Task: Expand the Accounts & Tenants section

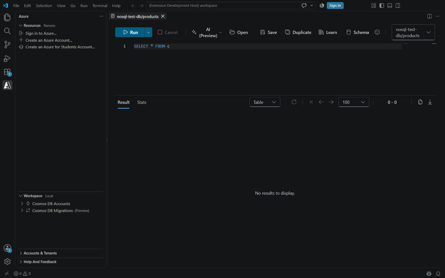Action: pos(21,253)
